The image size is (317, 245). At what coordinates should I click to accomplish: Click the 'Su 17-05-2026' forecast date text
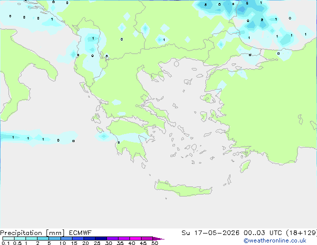click(210, 233)
